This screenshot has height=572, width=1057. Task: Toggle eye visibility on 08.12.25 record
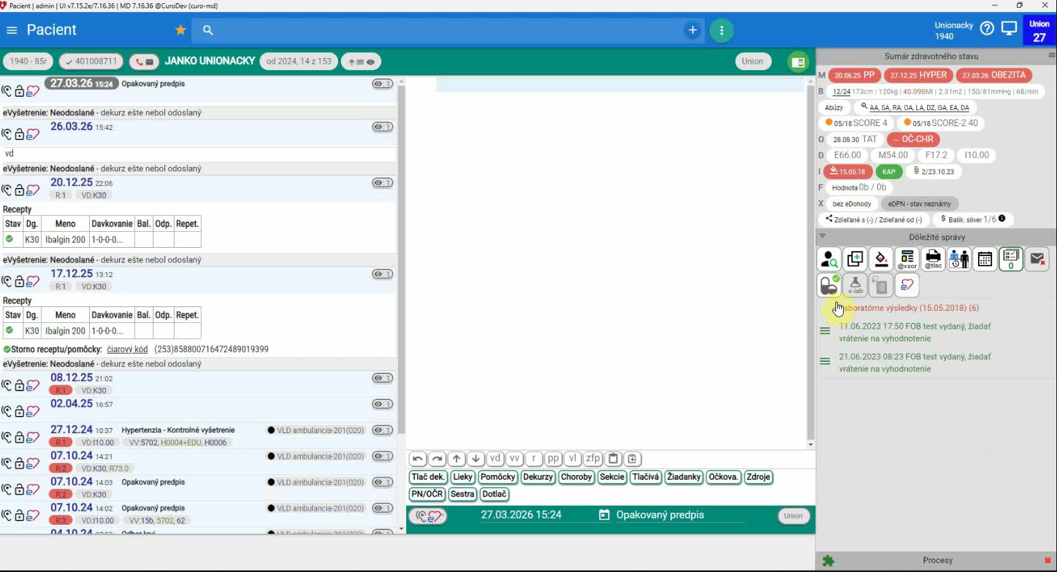point(382,378)
